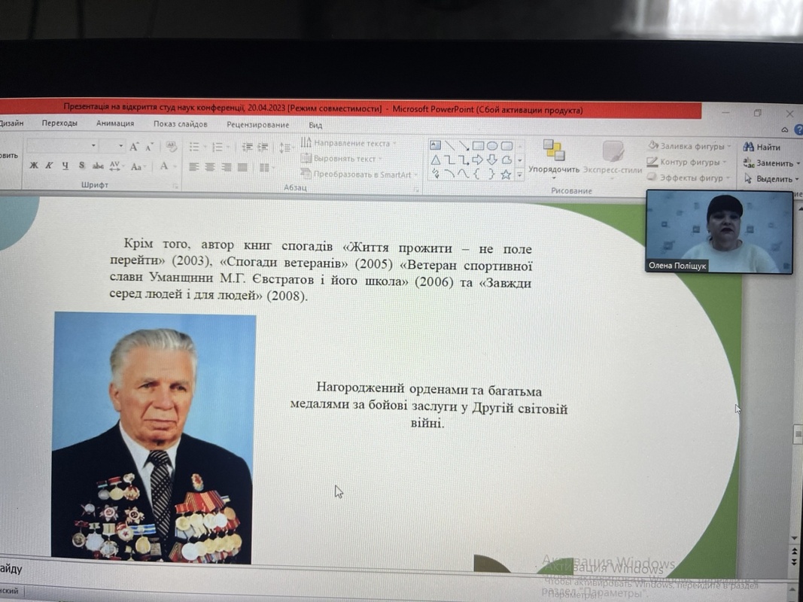Select the Down Arrow block shape
Viewport: 803px width, 602px height.
click(492, 160)
